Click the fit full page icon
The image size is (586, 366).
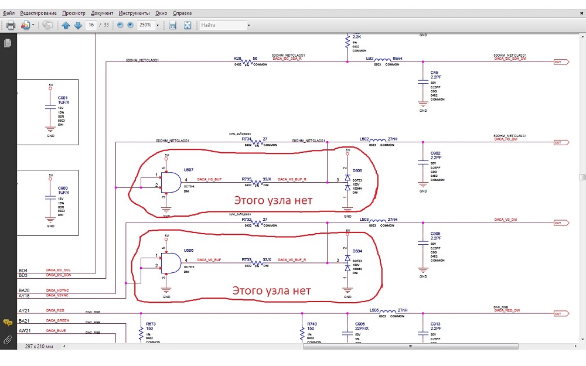coord(188,25)
